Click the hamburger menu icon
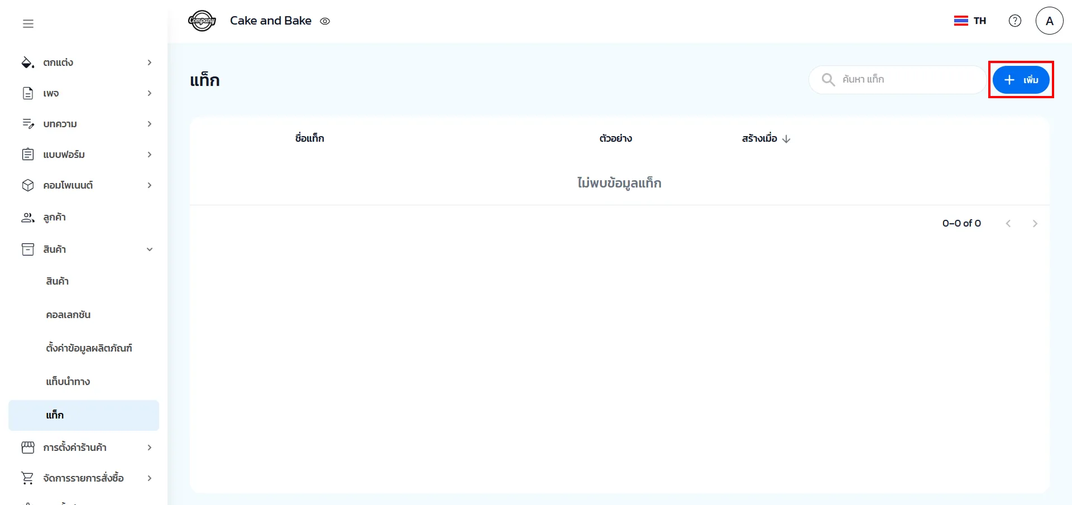This screenshot has height=505, width=1072. 28,23
